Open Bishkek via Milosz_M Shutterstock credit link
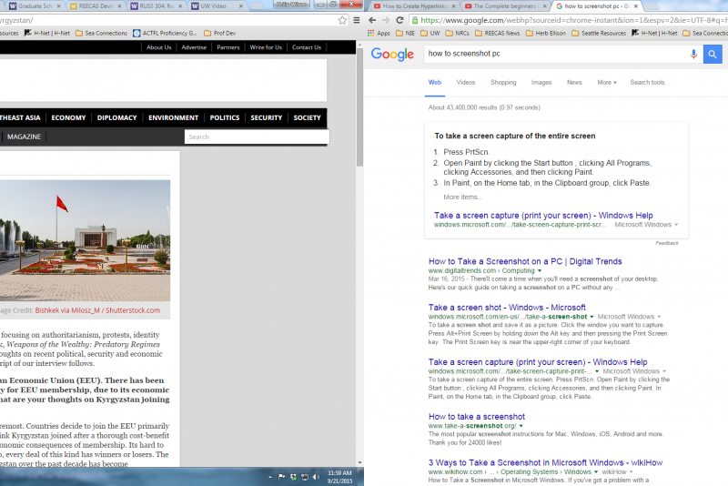Screen dimensions: 728x486 pyautogui.click(x=97, y=310)
